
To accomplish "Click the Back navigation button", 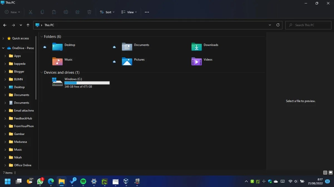I will point(5,25).
